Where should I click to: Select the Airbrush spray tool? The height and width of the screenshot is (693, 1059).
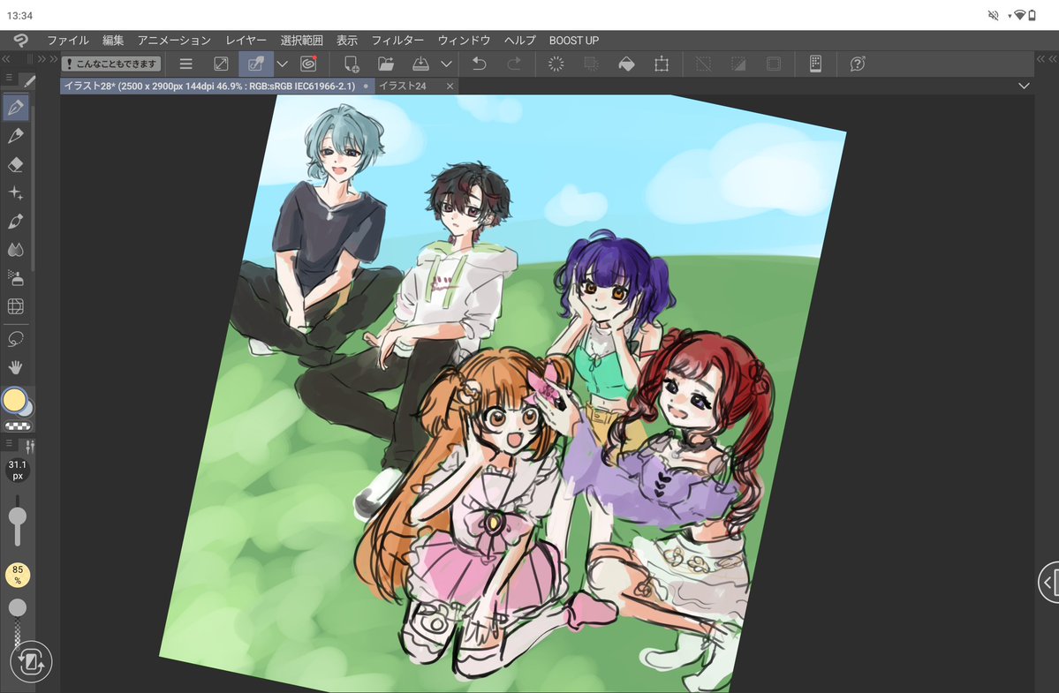(x=16, y=278)
